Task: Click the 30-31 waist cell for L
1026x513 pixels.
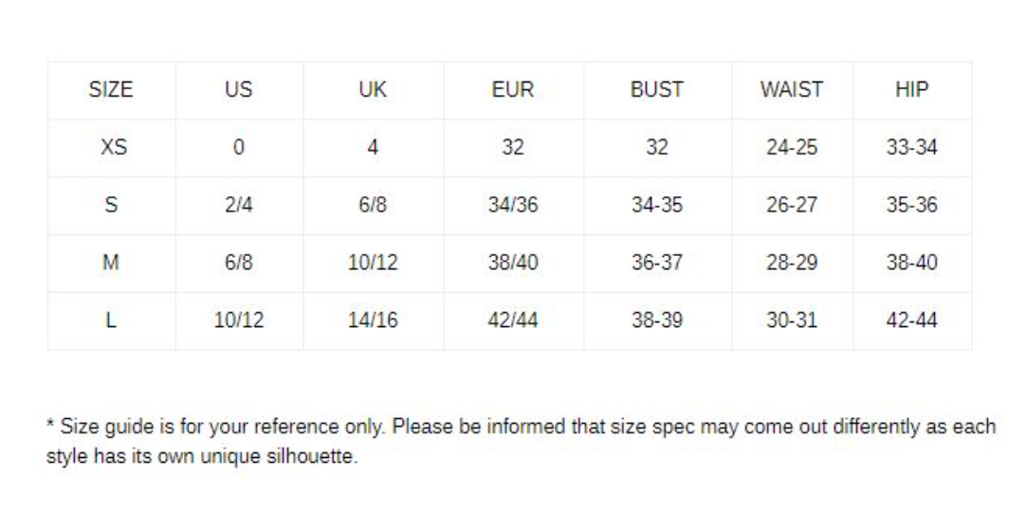Action: (792, 320)
